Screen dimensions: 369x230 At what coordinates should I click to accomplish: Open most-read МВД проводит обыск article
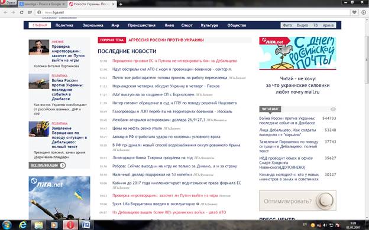(286, 163)
